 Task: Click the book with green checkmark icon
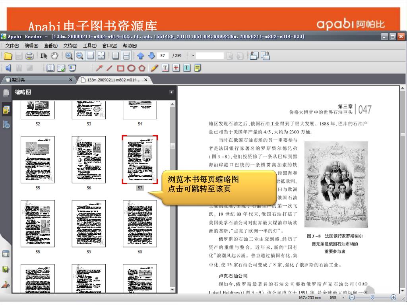click(61, 68)
